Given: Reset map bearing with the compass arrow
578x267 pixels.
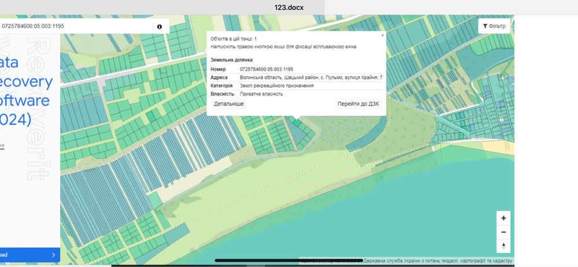Looking at the screenshot, I should click(x=503, y=246).
